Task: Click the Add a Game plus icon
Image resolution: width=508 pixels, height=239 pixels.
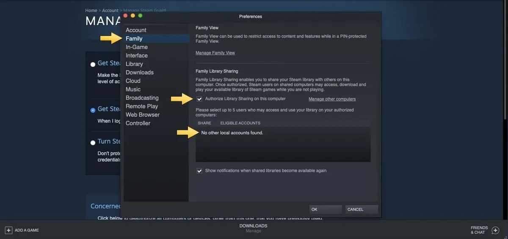Action: tap(8, 230)
